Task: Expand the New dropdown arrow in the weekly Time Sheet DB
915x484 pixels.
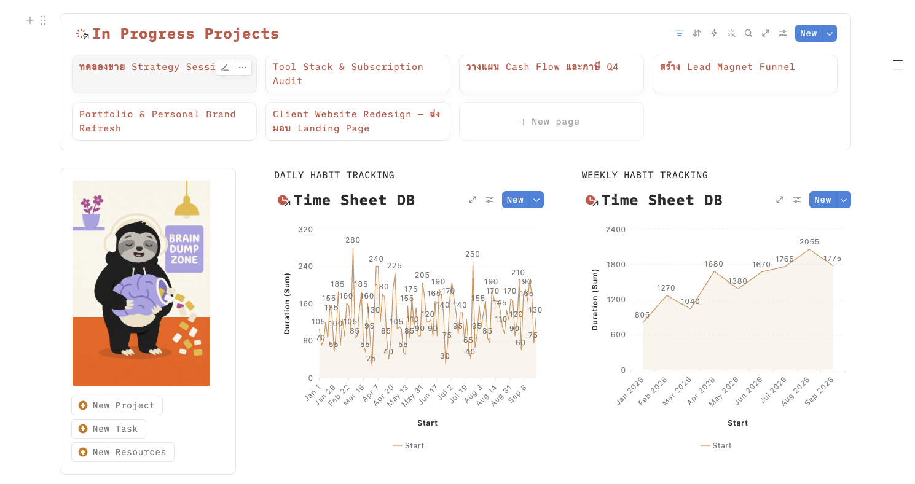Action: [x=844, y=200]
